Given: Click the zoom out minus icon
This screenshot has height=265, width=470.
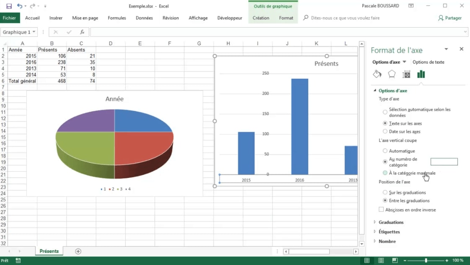Looking at the screenshot, I should (x=405, y=260).
